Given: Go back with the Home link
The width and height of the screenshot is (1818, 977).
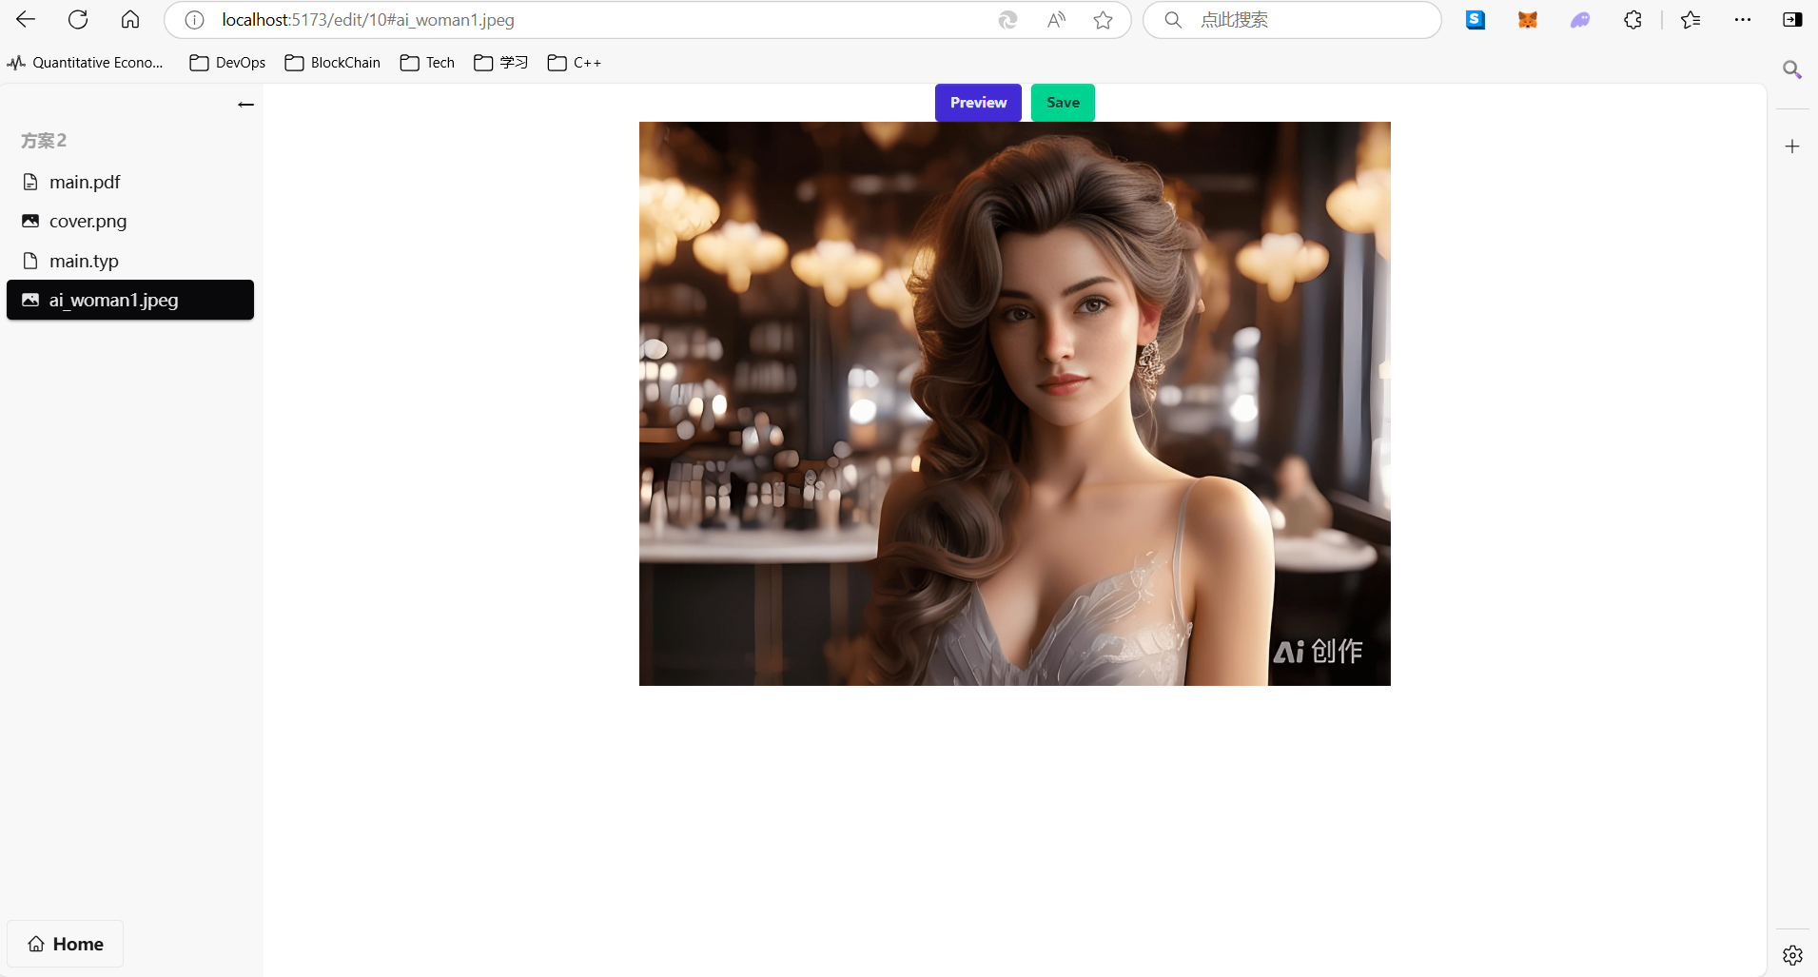Looking at the screenshot, I should (65, 944).
